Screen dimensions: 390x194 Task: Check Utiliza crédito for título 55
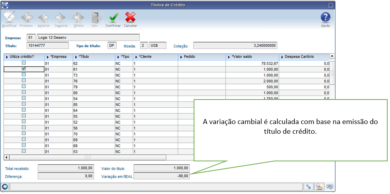(x=24, y=115)
